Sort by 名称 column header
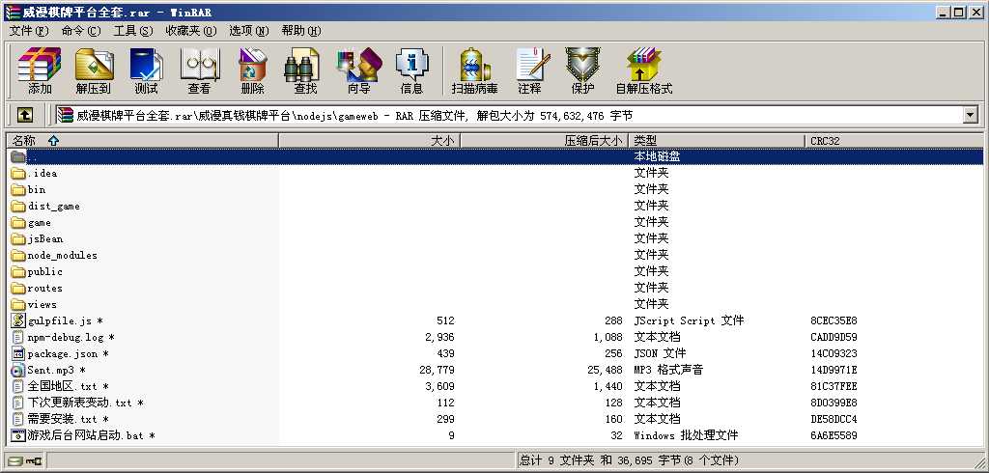This screenshot has height=473, width=989. click(x=143, y=141)
